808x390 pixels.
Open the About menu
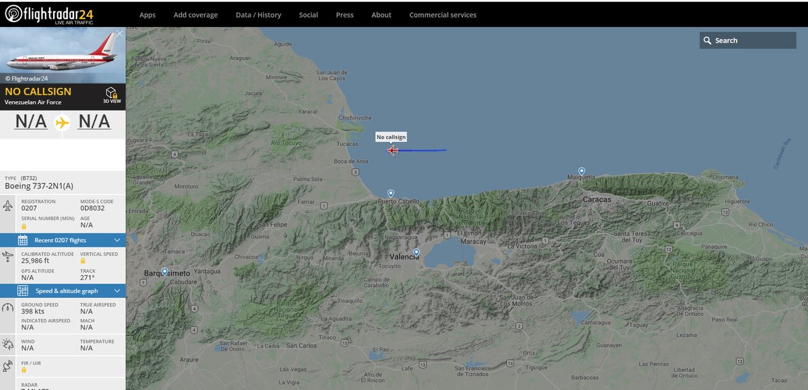pos(381,15)
